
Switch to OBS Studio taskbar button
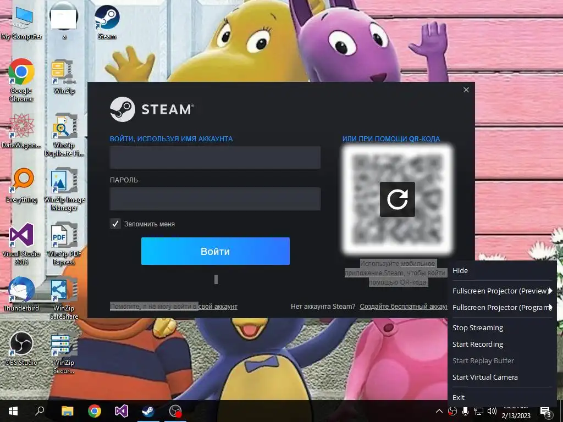(175, 411)
